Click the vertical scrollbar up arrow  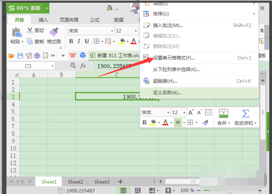coord(263,80)
